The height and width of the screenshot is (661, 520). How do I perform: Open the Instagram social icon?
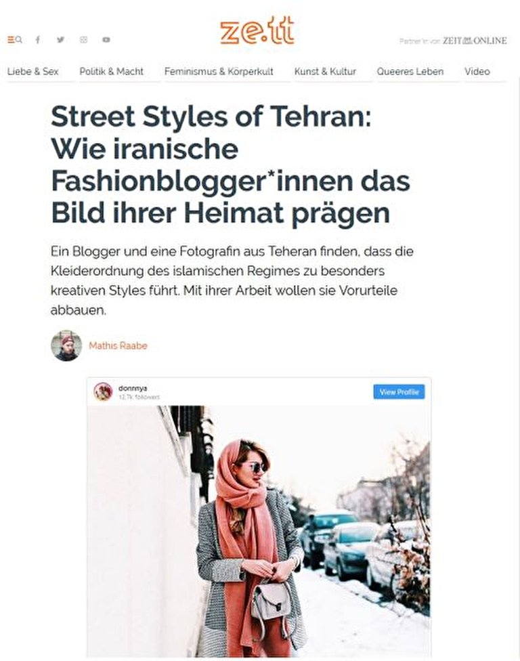tap(83, 40)
